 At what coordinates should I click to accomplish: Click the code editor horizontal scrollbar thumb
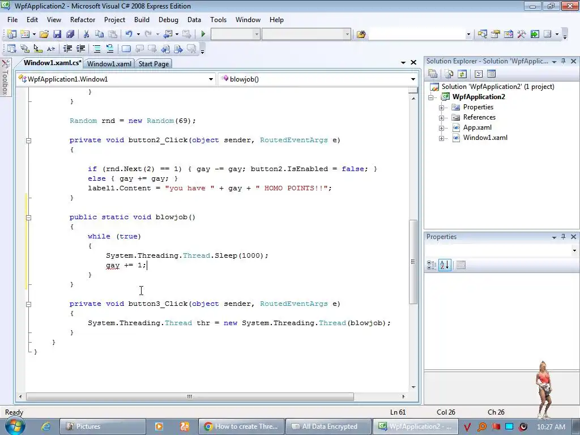click(190, 396)
